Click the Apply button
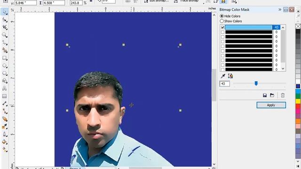The height and width of the screenshot is (169, 301). click(271, 105)
